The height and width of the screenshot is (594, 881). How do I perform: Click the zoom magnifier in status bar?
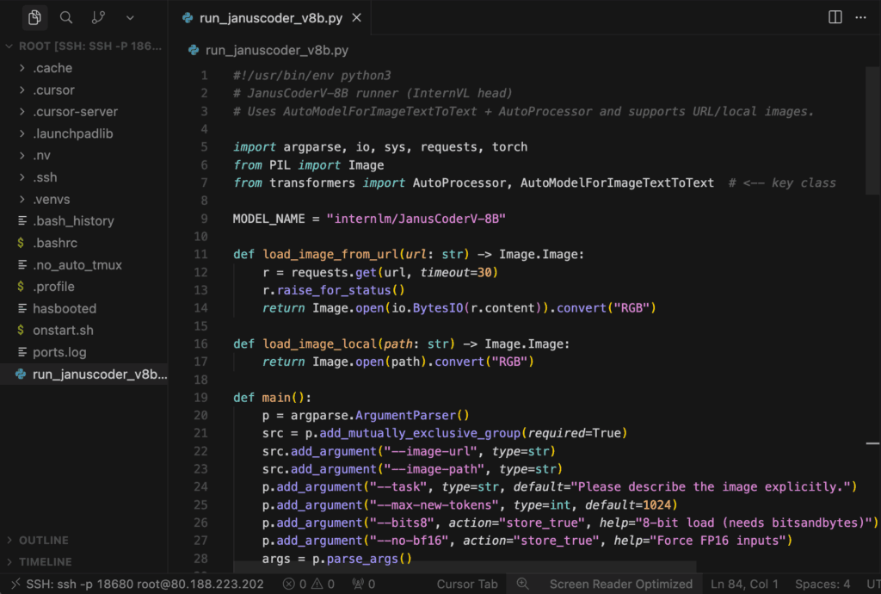[522, 584]
